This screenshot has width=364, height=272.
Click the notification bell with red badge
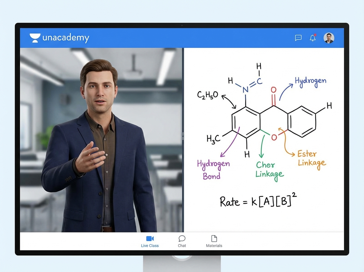313,38
